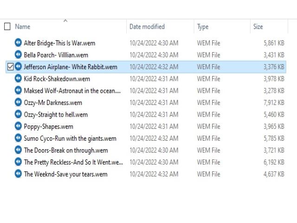
Task: Click the 3,376 KB size value
Action: 274,67
